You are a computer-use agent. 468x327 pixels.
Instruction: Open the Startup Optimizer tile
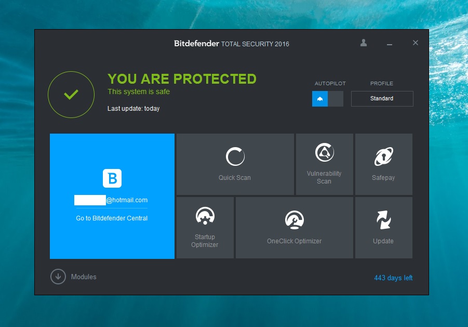pyautogui.click(x=205, y=228)
